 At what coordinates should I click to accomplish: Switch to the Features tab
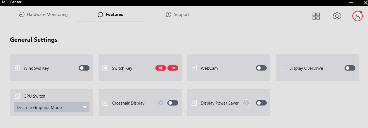coord(110,15)
